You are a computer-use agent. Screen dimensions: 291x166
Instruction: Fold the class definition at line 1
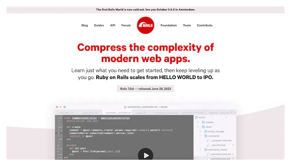coord(61,118)
